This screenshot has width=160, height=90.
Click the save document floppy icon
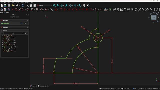click(x=9, y=5)
